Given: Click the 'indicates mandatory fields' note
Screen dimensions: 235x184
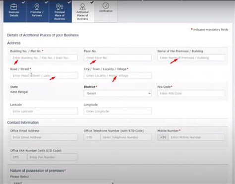Looking at the screenshot, I should coord(211,30).
